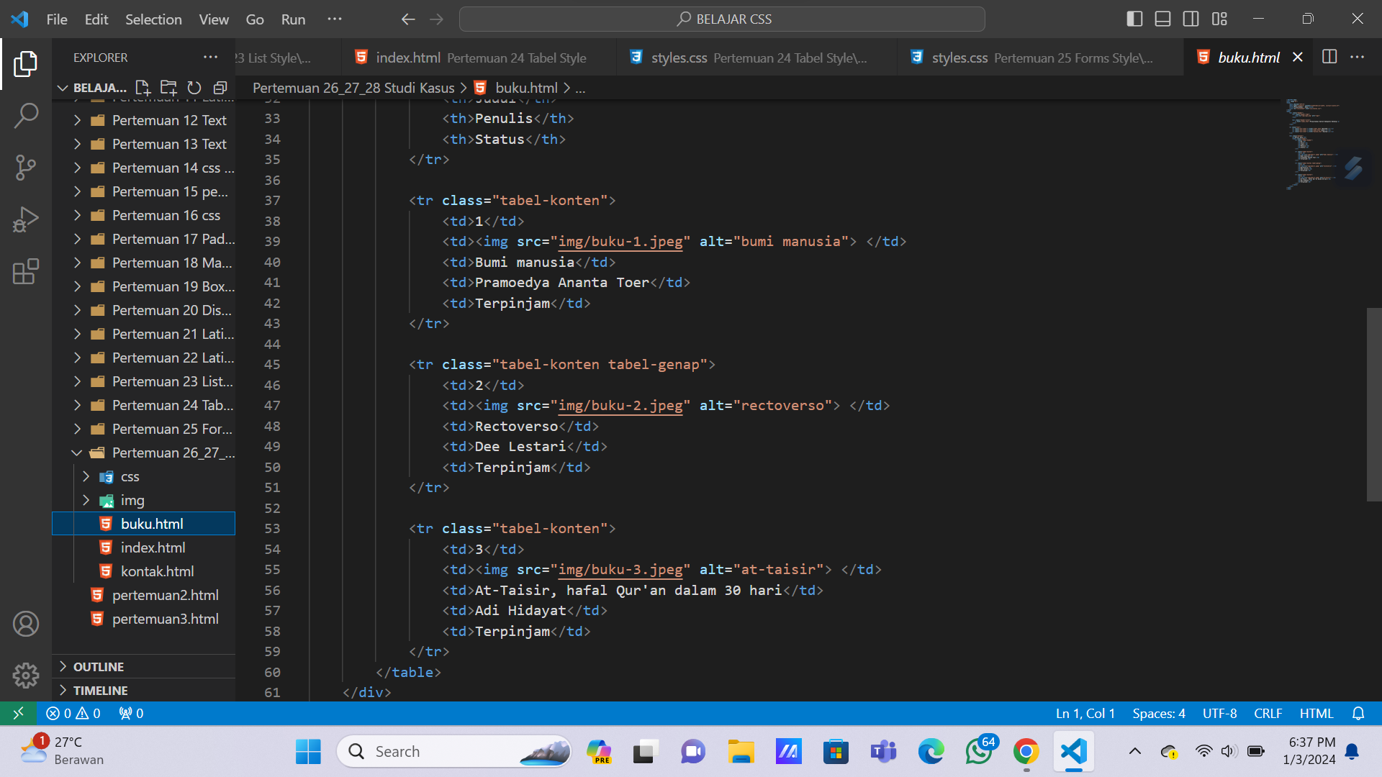
Task: Expand the OUTLINE section
Action: pyautogui.click(x=99, y=667)
